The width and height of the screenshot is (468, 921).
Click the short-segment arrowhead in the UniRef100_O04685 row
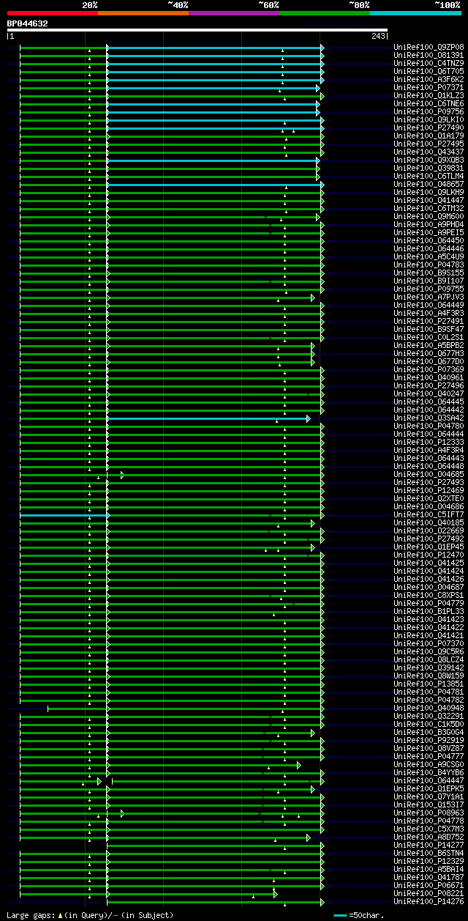[122, 475]
